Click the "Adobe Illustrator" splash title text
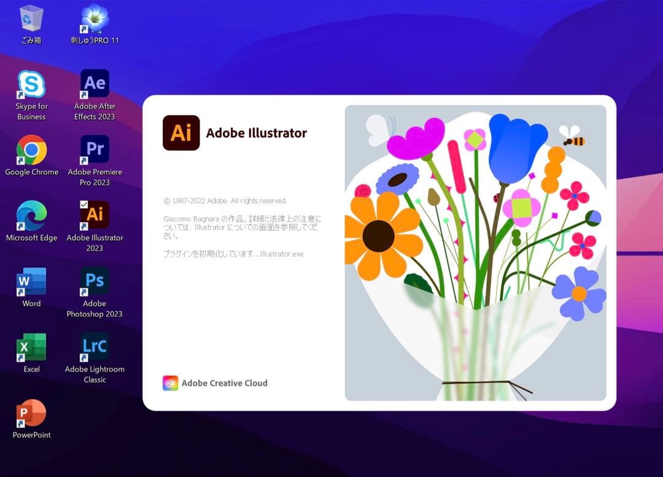 tap(256, 133)
